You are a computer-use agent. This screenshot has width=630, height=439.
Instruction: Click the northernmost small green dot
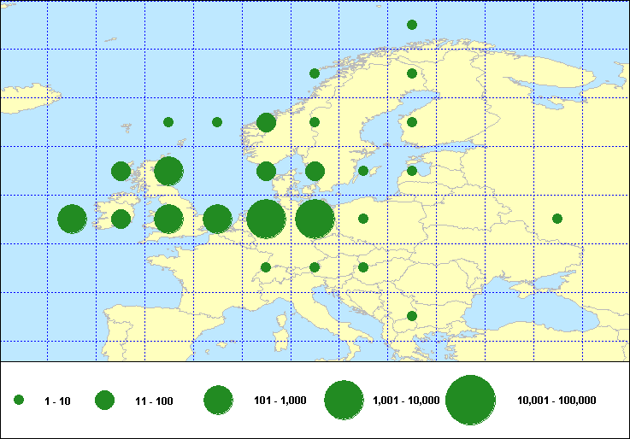[x=411, y=25]
